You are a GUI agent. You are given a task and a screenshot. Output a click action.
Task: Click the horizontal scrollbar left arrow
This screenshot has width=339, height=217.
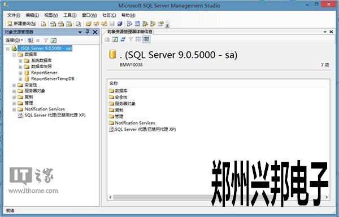click(111, 197)
